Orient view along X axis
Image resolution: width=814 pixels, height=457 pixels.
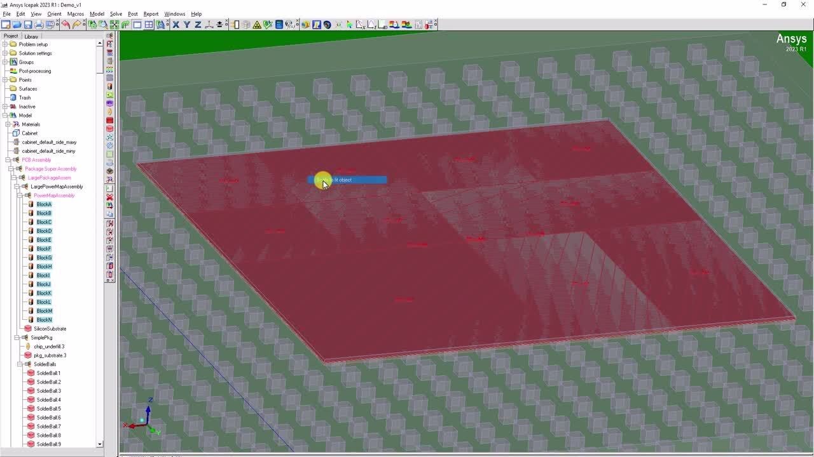click(176, 25)
